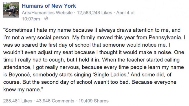This screenshot has width=189, height=106.
Task: Open the Humans of New York page name
Action: (49, 6)
